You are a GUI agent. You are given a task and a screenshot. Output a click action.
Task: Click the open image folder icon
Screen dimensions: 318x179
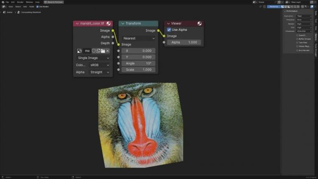click(x=103, y=51)
